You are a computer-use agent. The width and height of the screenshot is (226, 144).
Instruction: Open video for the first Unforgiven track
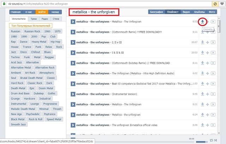tap(213, 21)
